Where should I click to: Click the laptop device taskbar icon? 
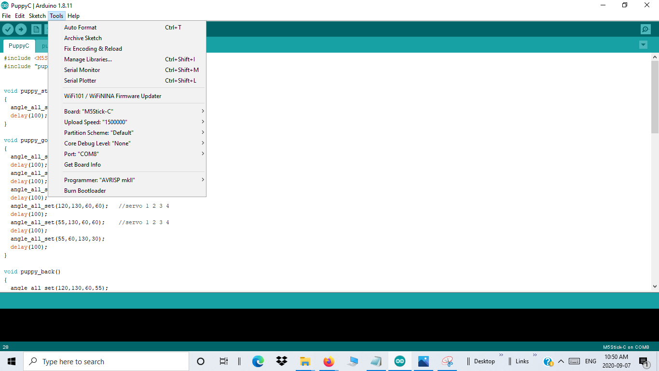(x=352, y=361)
